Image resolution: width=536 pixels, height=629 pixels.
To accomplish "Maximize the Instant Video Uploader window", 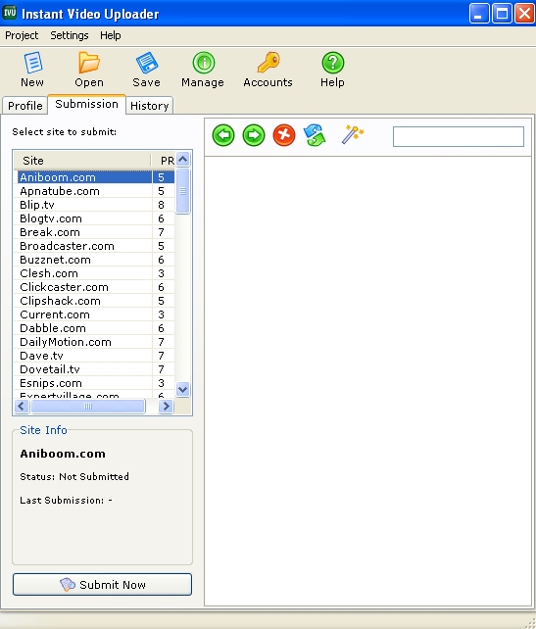I will 502,14.
